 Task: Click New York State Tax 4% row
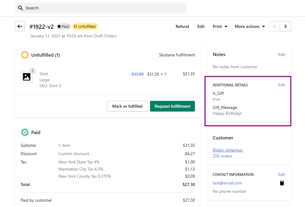coord(108,162)
